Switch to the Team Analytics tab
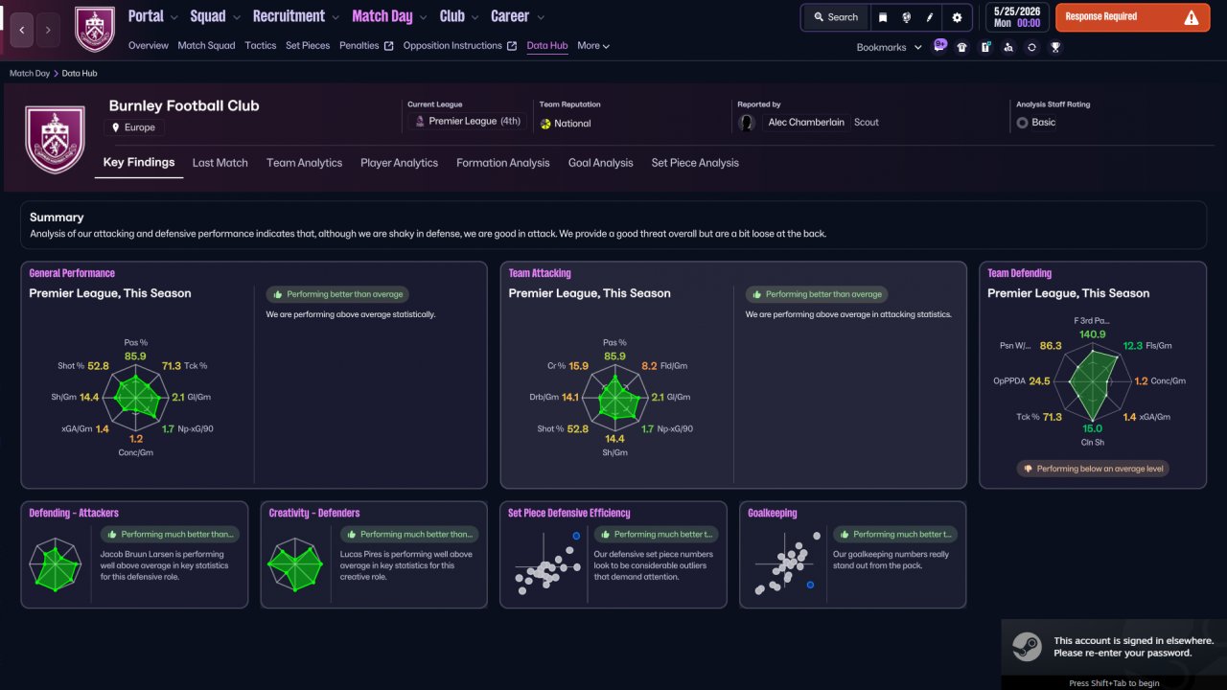Image resolution: width=1227 pixels, height=690 pixels. (304, 163)
